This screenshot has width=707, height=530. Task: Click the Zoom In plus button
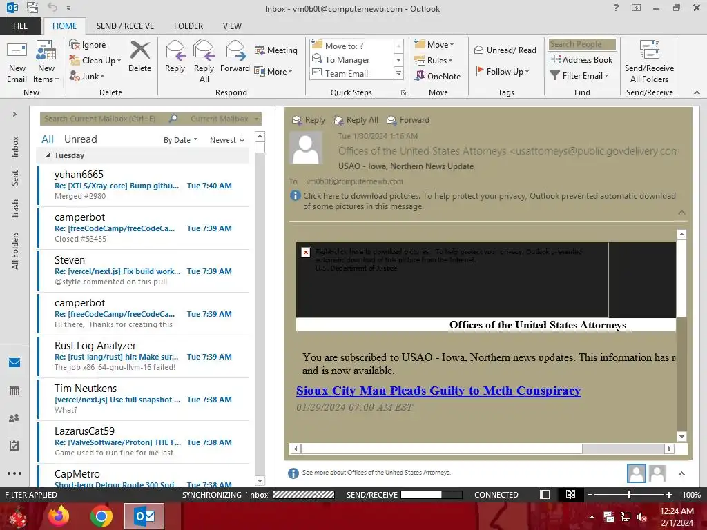pyautogui.click(x=668, y=494)
